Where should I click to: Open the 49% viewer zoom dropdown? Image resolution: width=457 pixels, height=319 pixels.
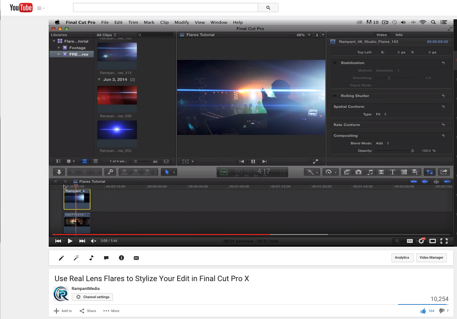tap(303, 35)
